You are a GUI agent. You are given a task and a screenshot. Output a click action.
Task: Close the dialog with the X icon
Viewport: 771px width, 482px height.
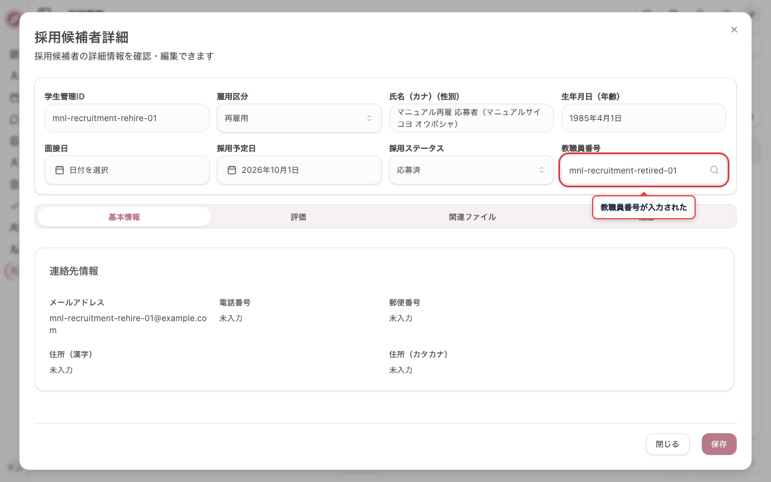click(734, 30)
